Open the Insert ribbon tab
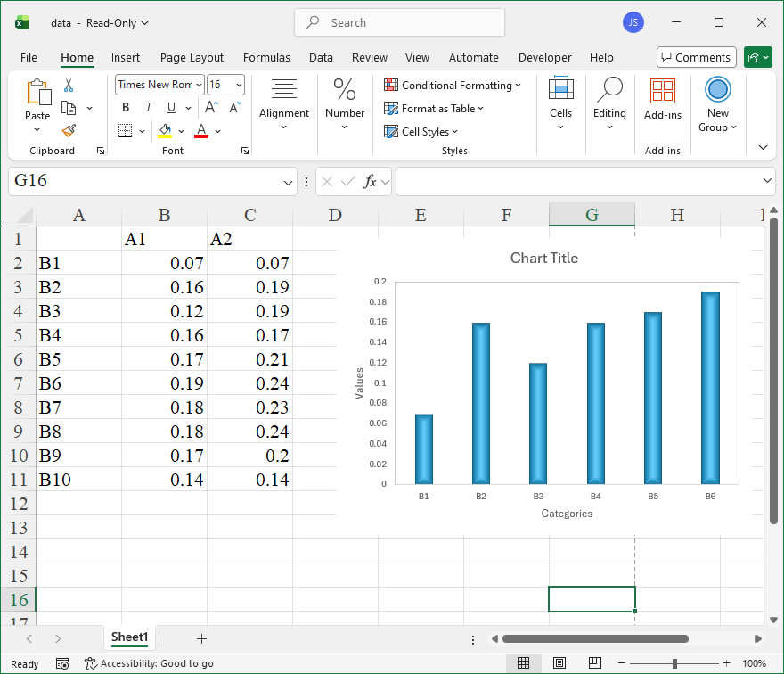This screenshot has width=784, height=674. [126, 58]
